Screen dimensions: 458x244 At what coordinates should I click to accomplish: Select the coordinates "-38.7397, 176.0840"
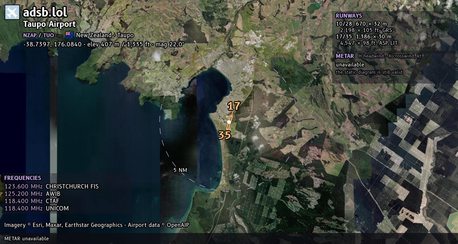point(52,44)
